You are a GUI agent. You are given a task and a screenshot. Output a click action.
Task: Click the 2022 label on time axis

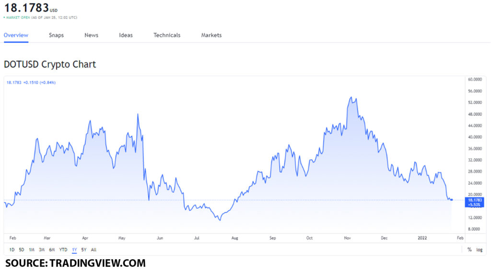pyautogui.click(x=422, y=238)
